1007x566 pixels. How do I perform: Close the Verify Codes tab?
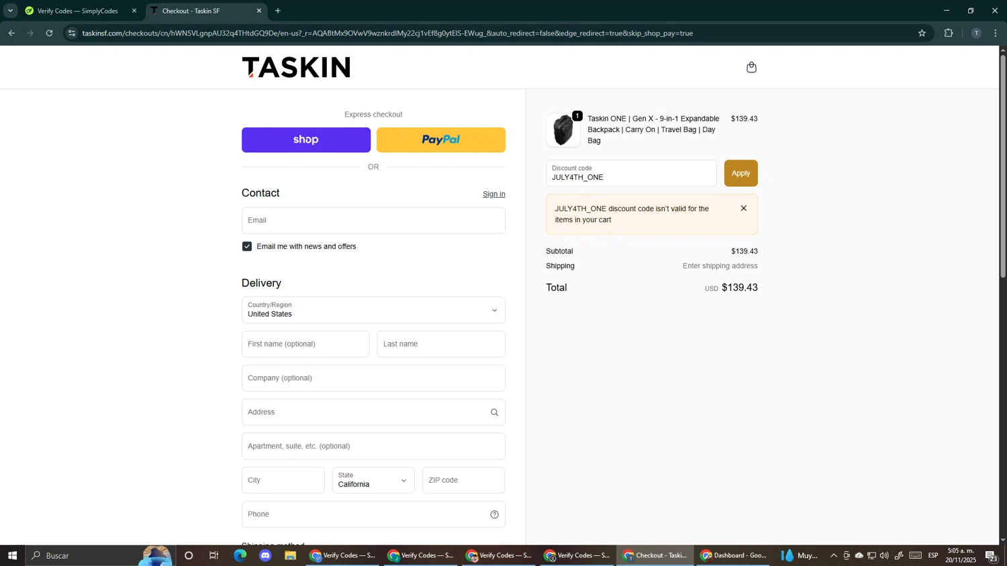point(134,11)
